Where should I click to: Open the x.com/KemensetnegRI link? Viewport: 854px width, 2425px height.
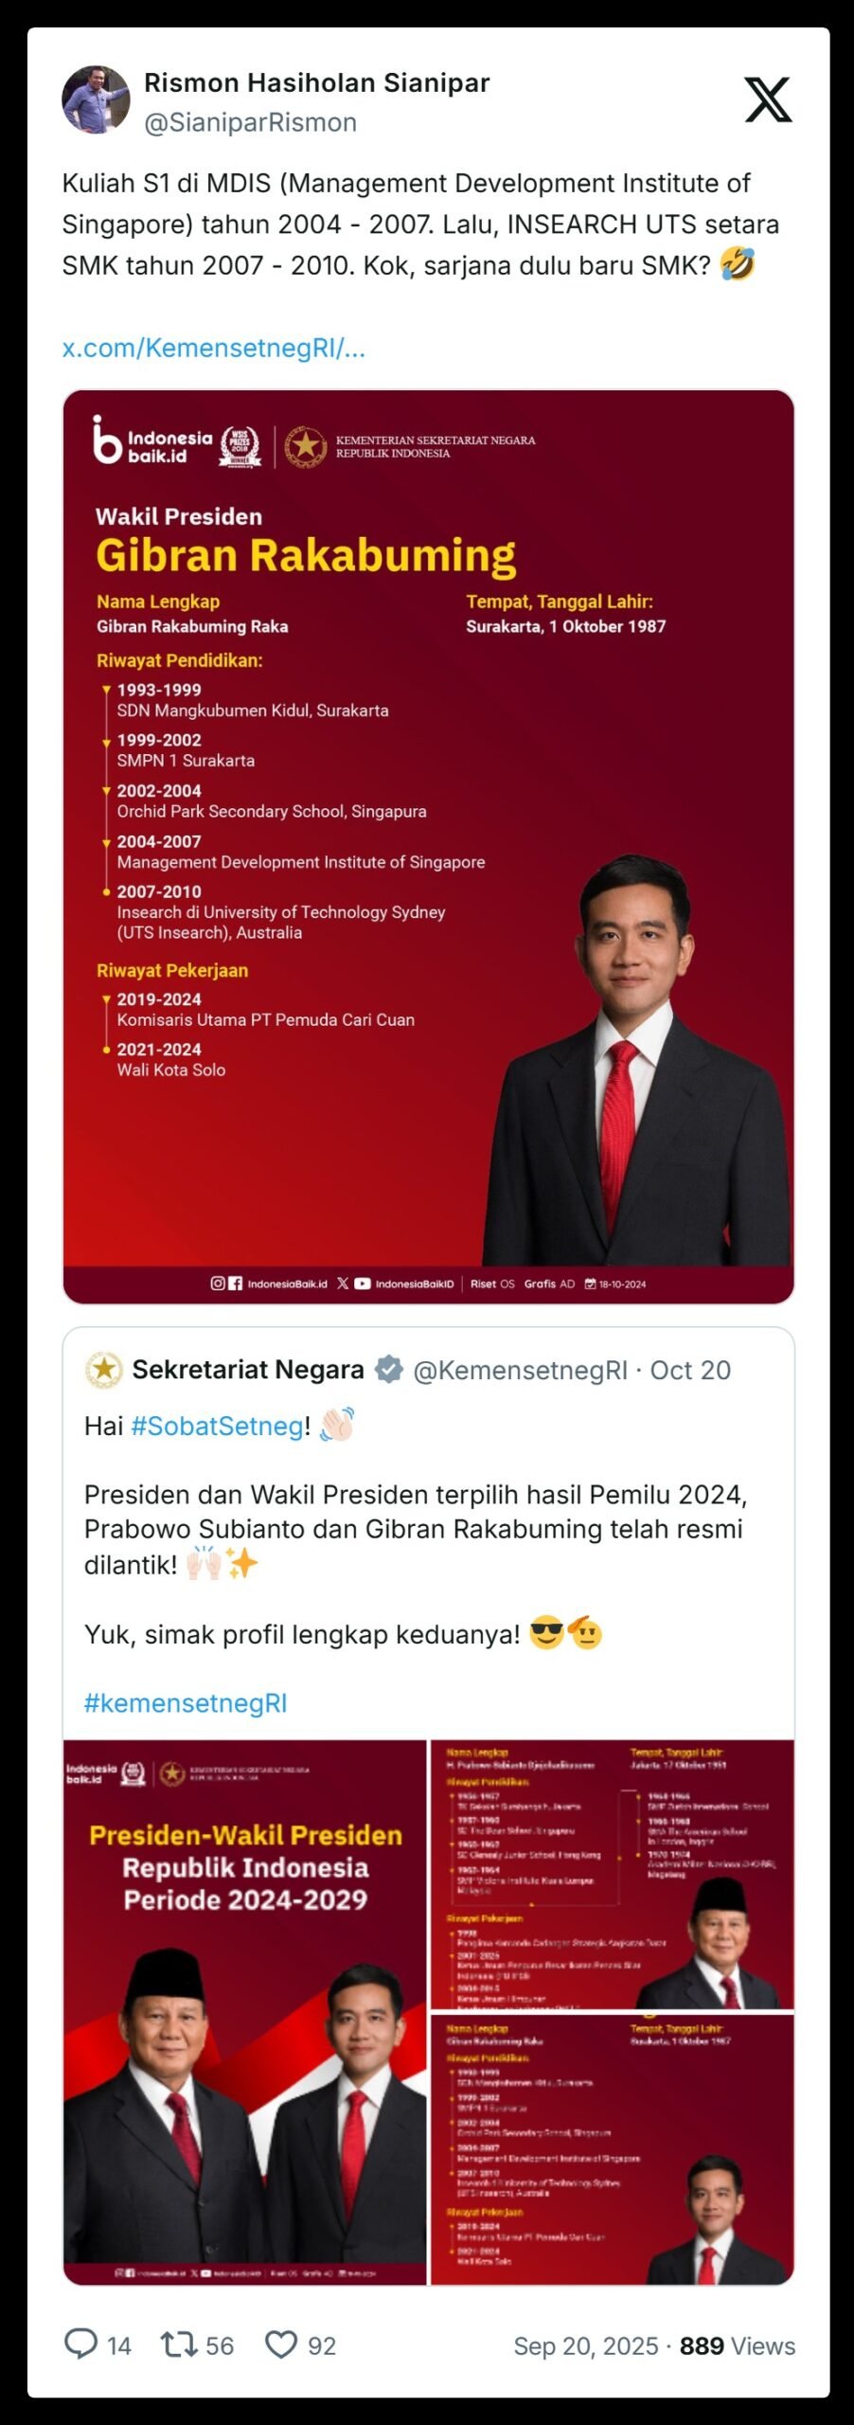tap(213, 349)
